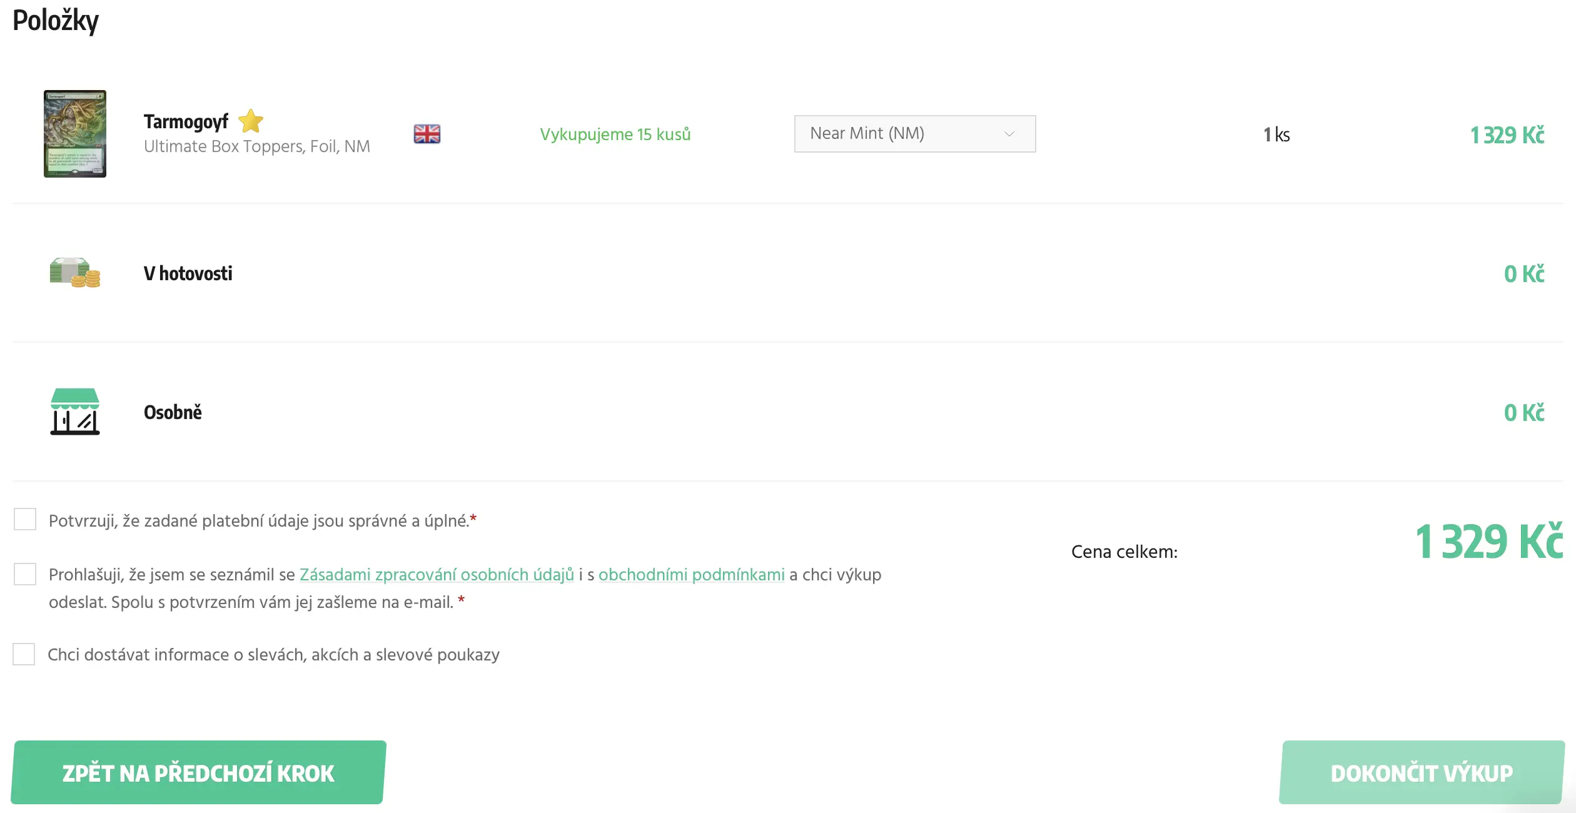The image size is (1576, 813).
Task: Click the Vykupujeme 15 kusů text
Action: pyautogui.click(x=615, y=134)
